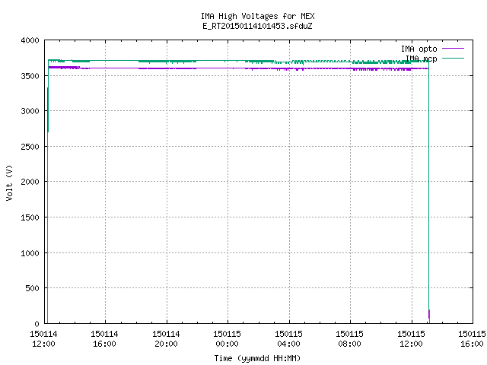Click the 'IMA mcp' legend label
487x365 pixels.
421,59
